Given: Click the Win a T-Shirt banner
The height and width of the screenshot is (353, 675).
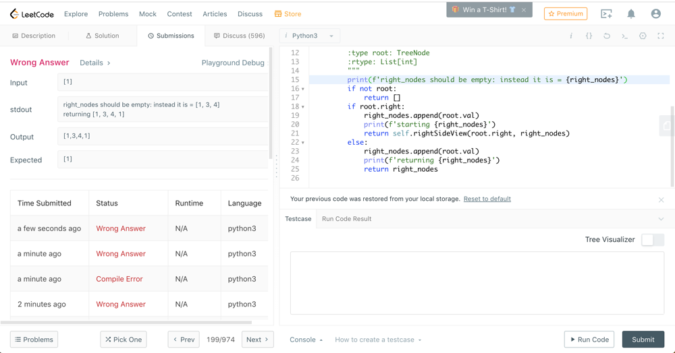Looking at the screenshot, I should click(484, 10).
